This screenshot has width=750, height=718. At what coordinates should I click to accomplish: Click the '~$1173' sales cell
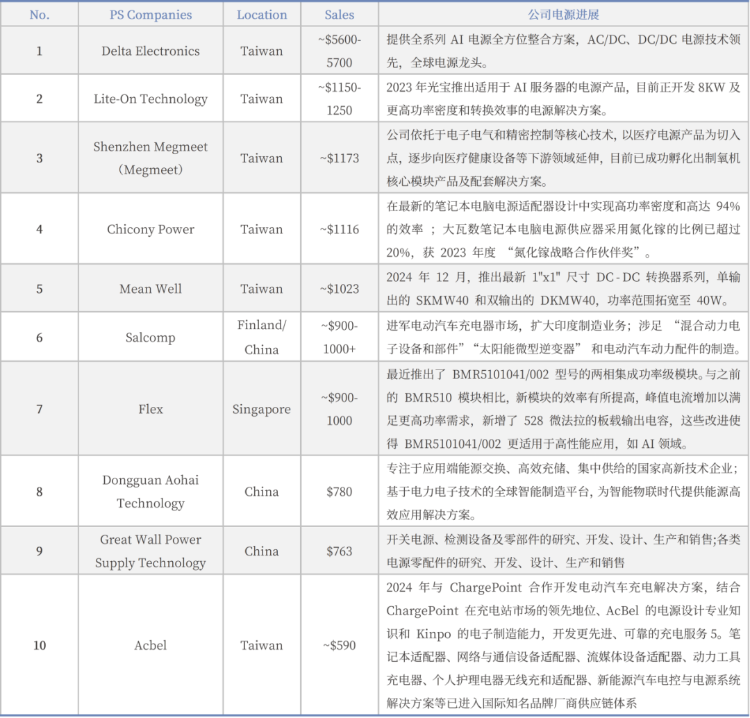click(339, 158)
